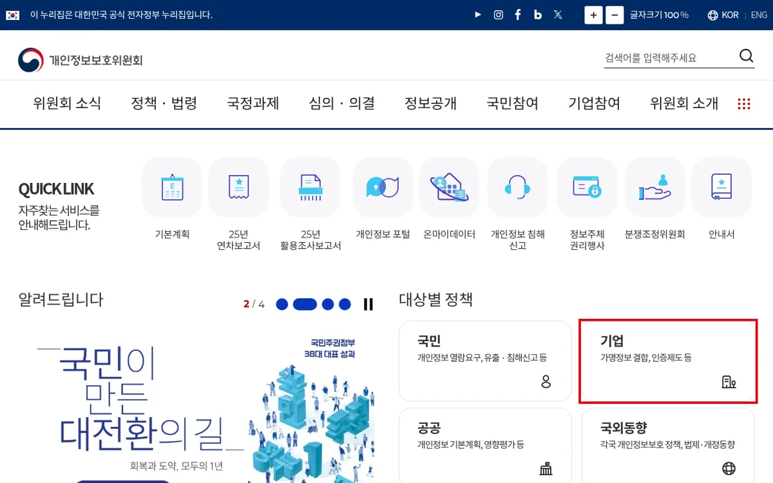The width and height of the screenshot is (773, 483).
Task: Click the 대상별 정책 heading
Action: pos(436,299)
